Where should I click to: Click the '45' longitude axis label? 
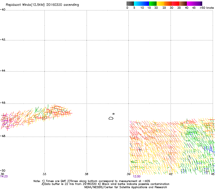tap(213, 174)
